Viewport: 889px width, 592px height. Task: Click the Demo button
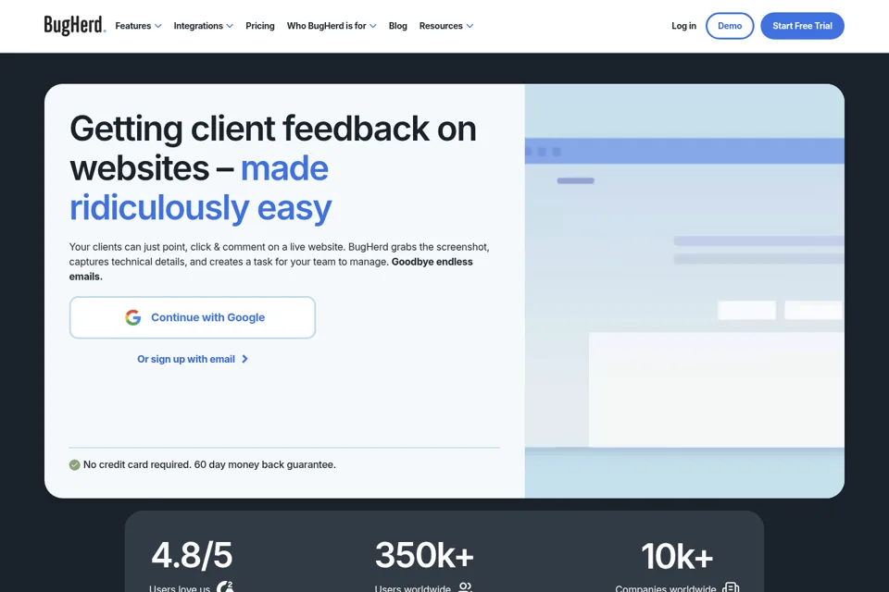(730, 26)
